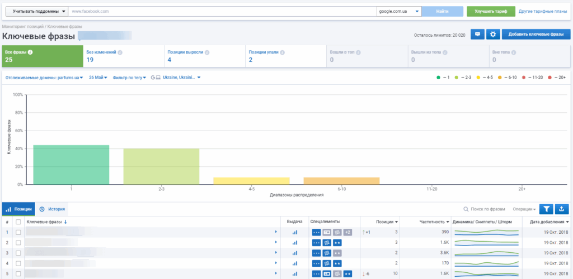The width and height of the screenshot is (573, 279).
Task: Check the checkbox for row 2
Action: 18,243
